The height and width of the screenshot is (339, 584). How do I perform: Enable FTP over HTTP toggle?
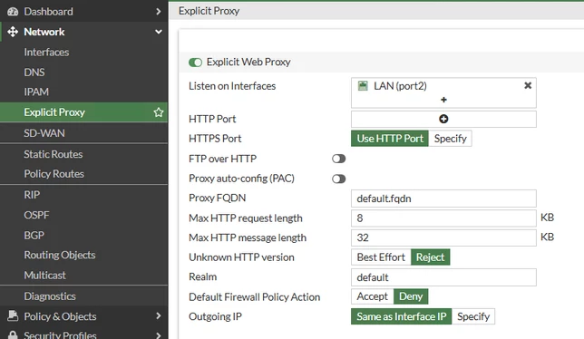tap(338, 159)
